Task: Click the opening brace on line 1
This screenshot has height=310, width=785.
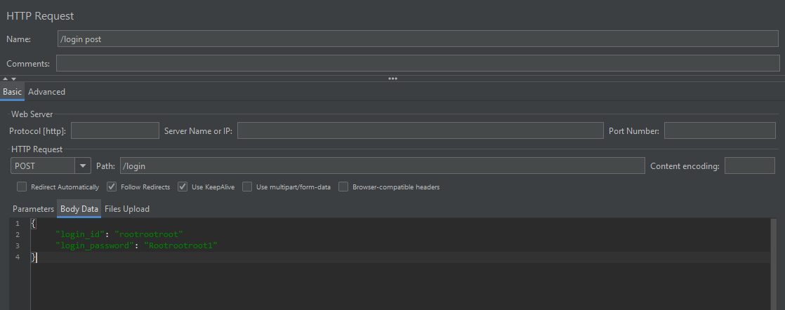Action: 34,223
